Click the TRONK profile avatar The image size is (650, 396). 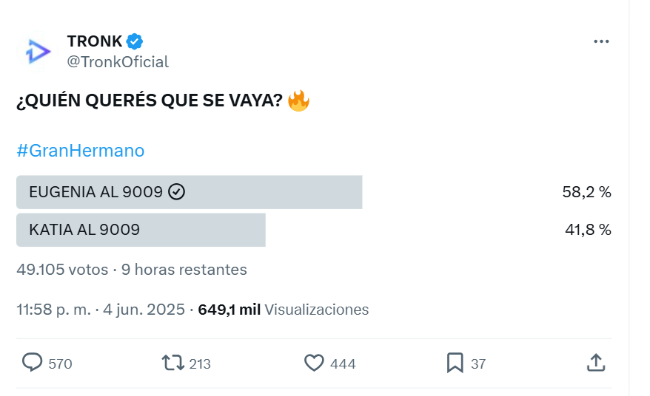38,52
